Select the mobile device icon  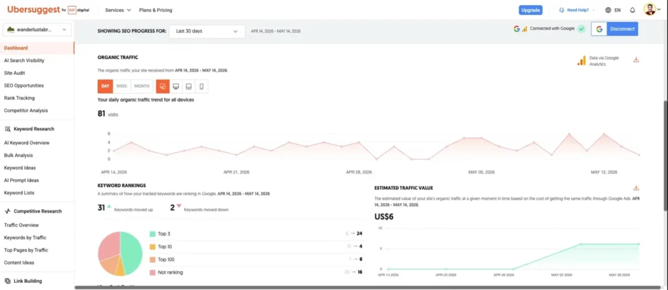(x=202, y=86)
